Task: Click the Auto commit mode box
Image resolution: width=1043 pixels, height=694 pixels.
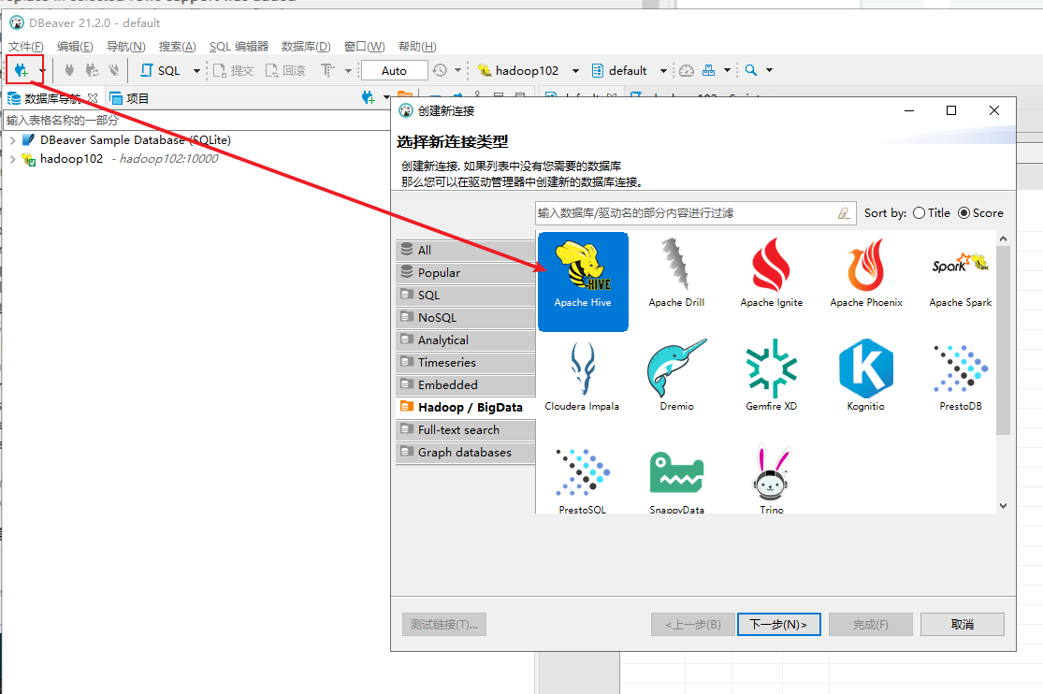Action: [x=394, y=70]
